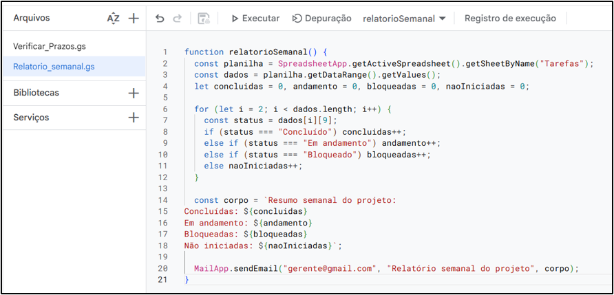Open the relatorioSemanal function dropdown
614x295 pixels.
pyautogui.click(x=404, y=19)
